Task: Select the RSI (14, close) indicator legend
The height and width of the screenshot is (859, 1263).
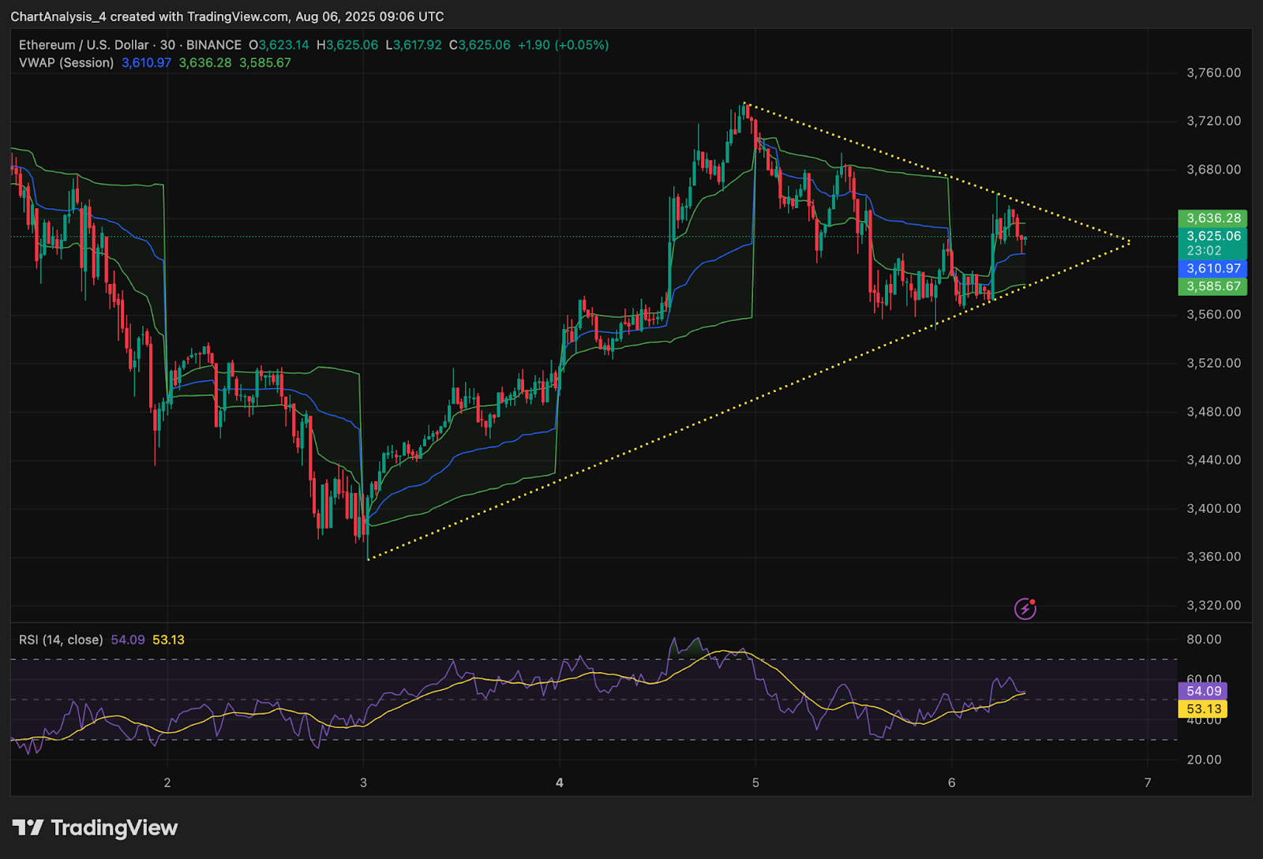Action: coord(61,640)
